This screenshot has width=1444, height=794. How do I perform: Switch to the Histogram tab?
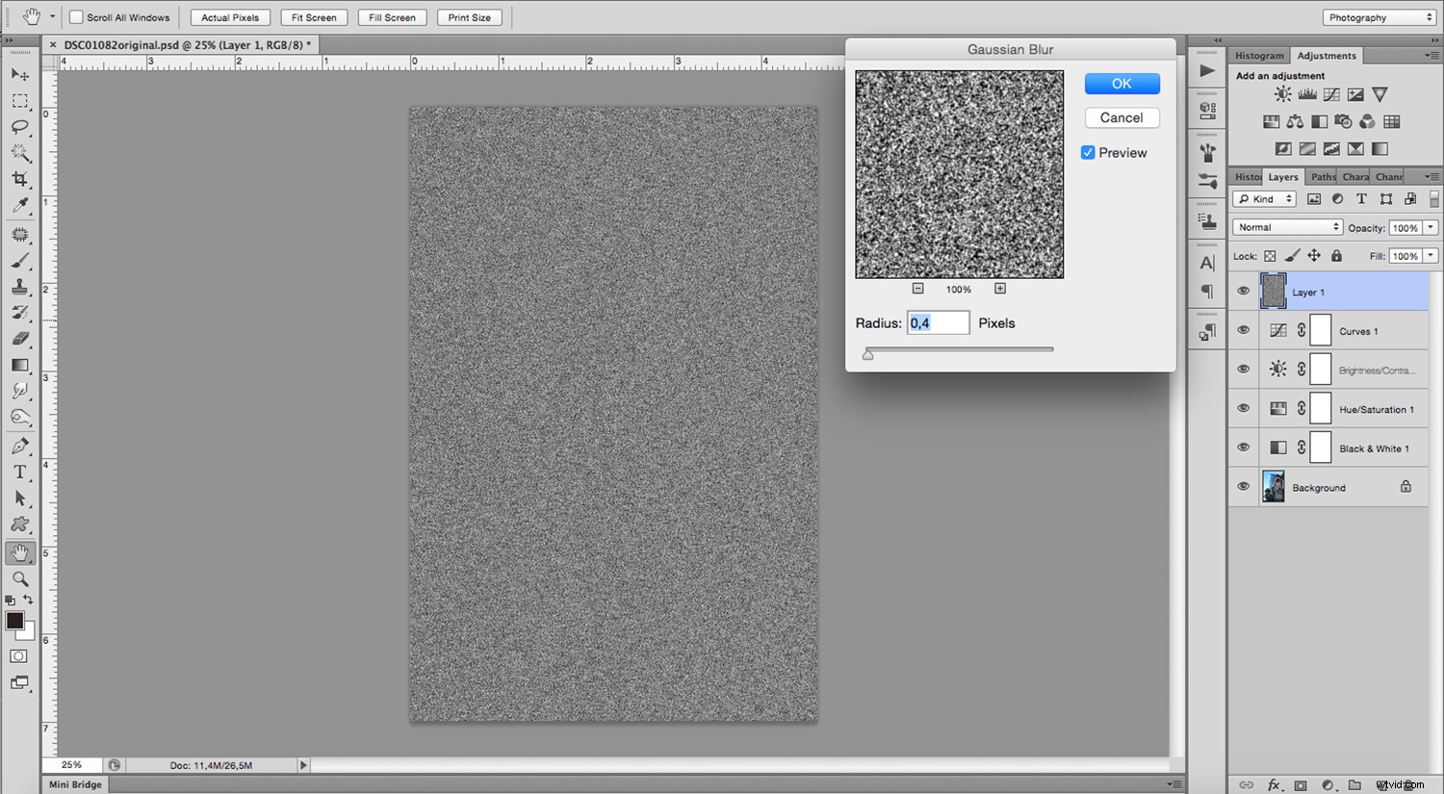point(1258,55)
